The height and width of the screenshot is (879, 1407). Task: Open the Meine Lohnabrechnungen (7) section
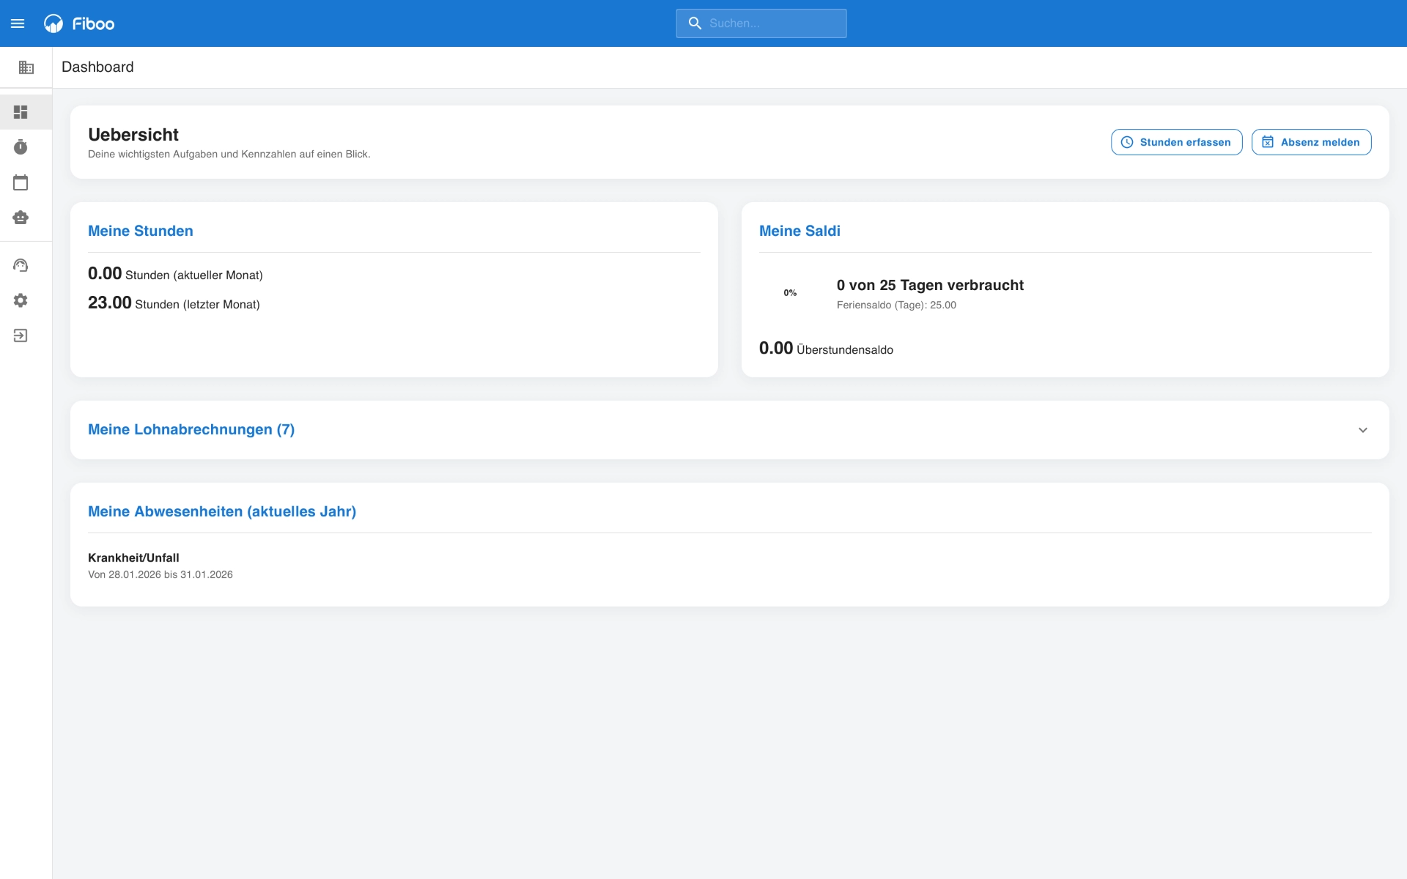tap(191, 430)
